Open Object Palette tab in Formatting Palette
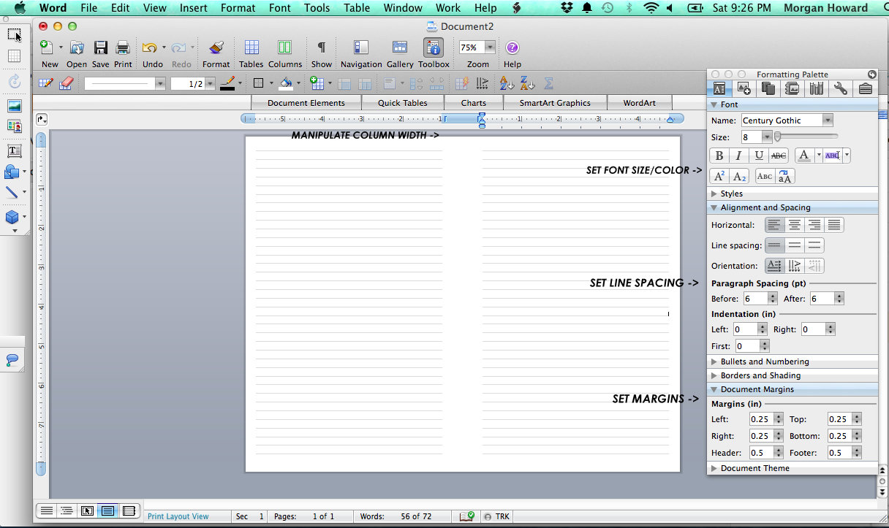Viewport: 889px width, 528px height. (x=744, y=88)
